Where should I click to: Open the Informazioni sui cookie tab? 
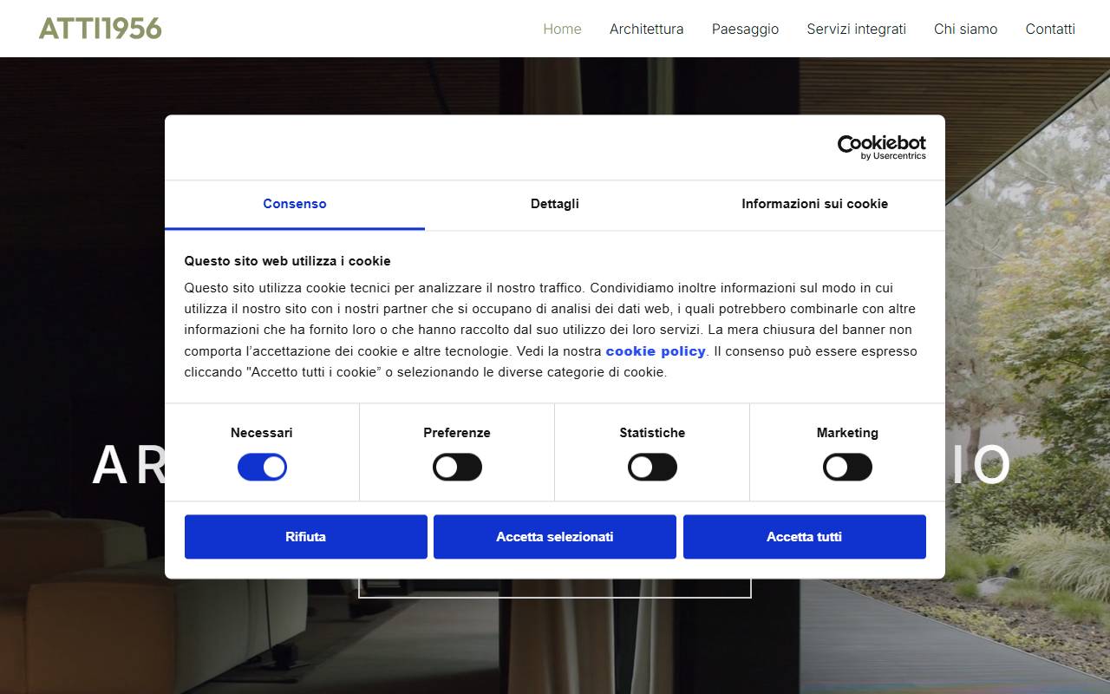click(x=815, y=205)
